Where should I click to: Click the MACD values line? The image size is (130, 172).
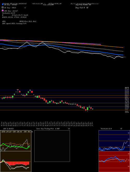pos(14,17)
